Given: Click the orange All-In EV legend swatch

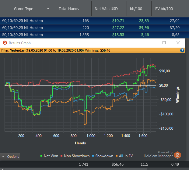Looking at the screenshot, I should coord(117,156).
